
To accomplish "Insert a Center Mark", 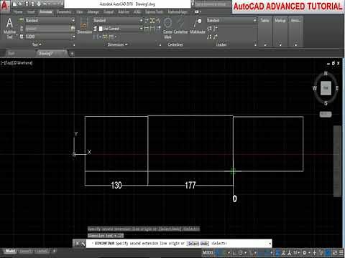I will pyautogui.click(x=168, y=28).
